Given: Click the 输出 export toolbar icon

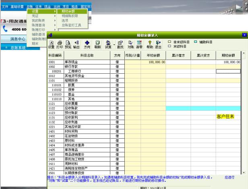Looking at the screenshot, I should (76, 44).
